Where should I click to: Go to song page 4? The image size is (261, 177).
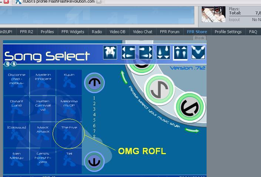click(94, 115)
